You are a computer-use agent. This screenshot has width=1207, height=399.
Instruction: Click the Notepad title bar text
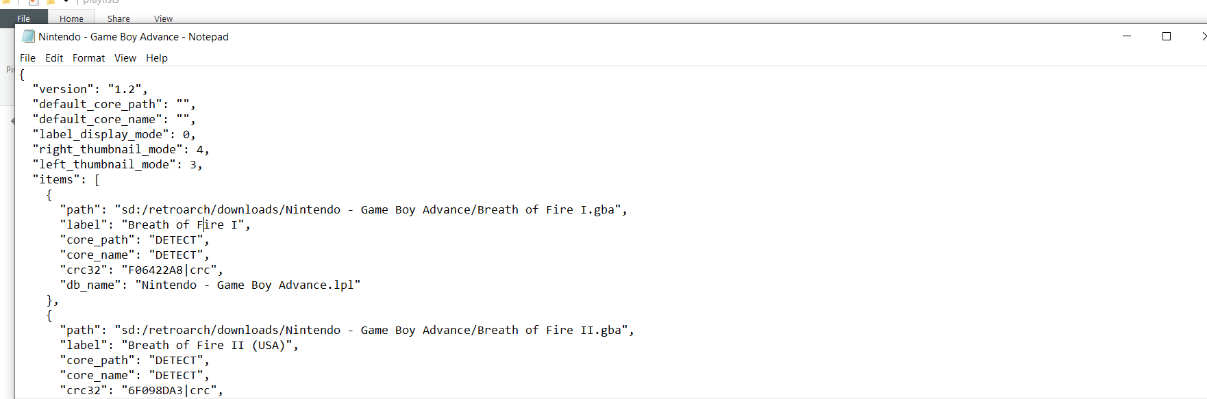coord(134,37)
